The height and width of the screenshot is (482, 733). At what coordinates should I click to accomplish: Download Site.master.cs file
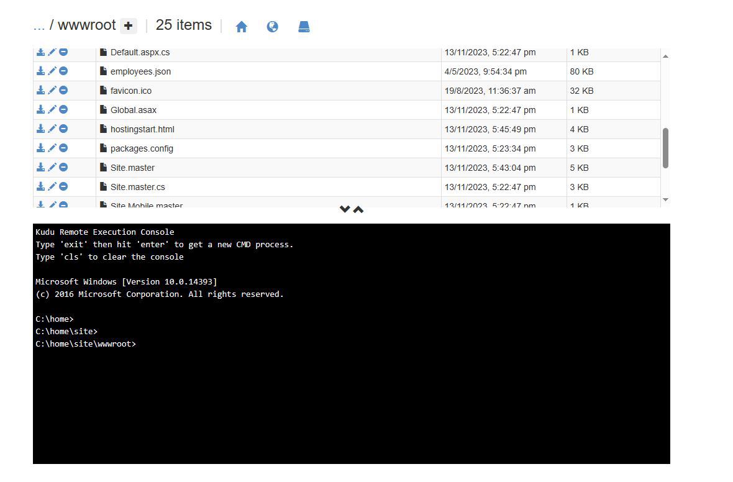click(40, 186)
